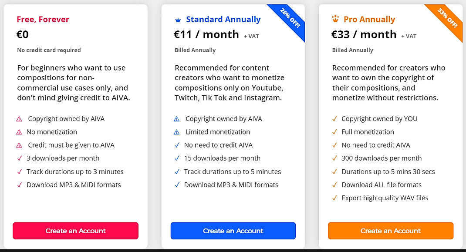The image size is (466, 252).
Task: Click the checkmark next to Full monetization
Action: 334,131
